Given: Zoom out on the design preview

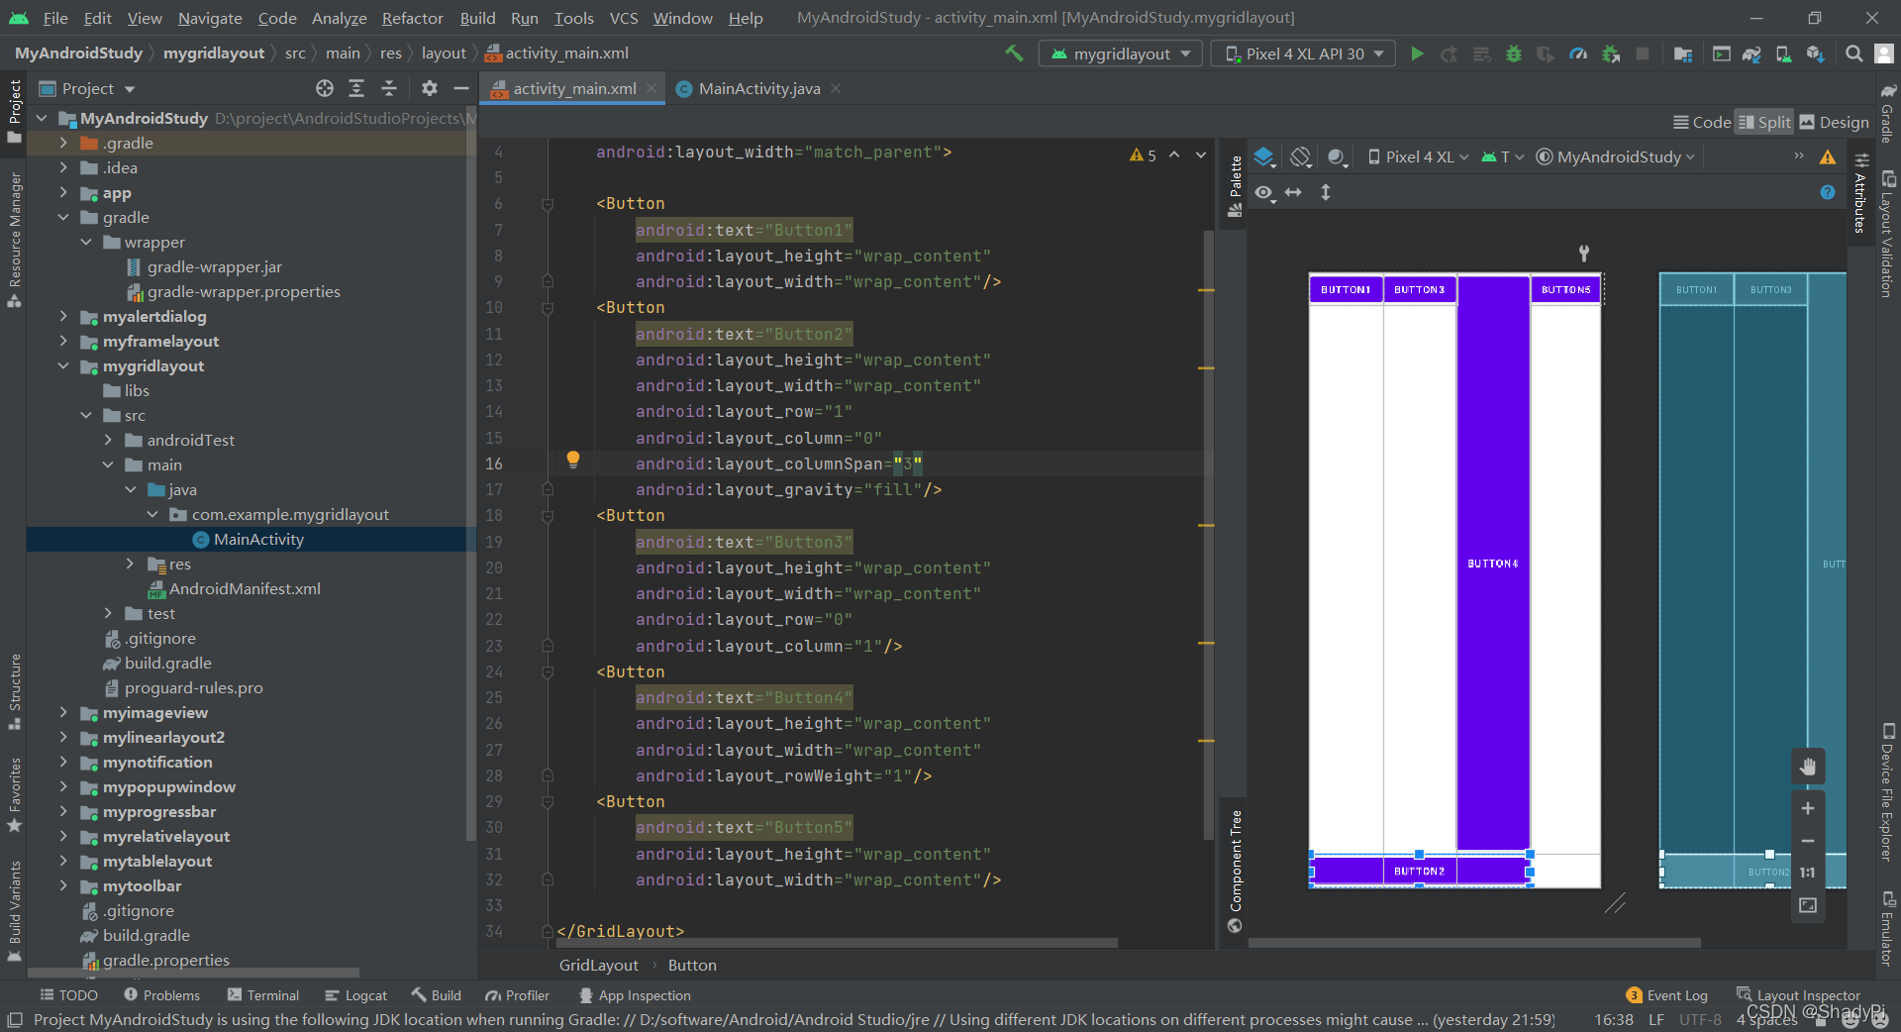Looking at the screenshot, I should click(x=1808, y=841).
